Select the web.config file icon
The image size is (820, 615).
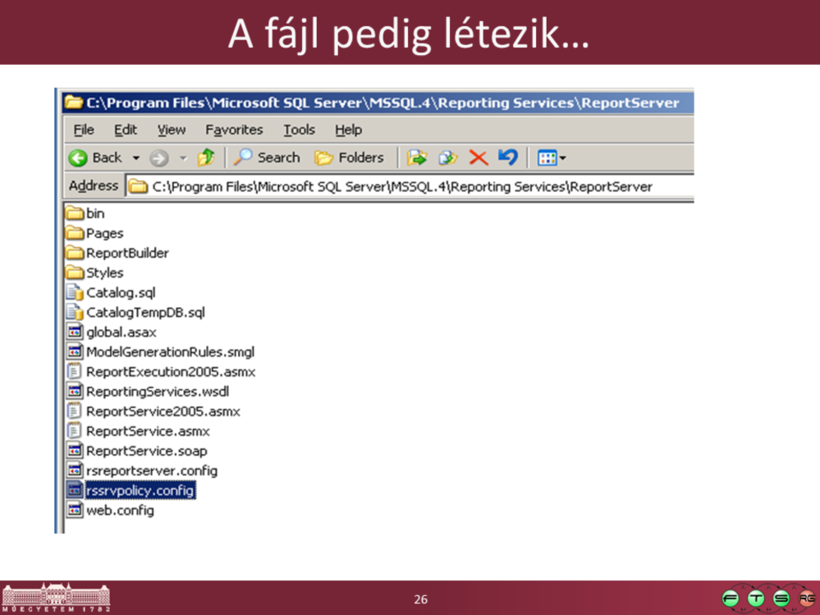tap(75, 510)
